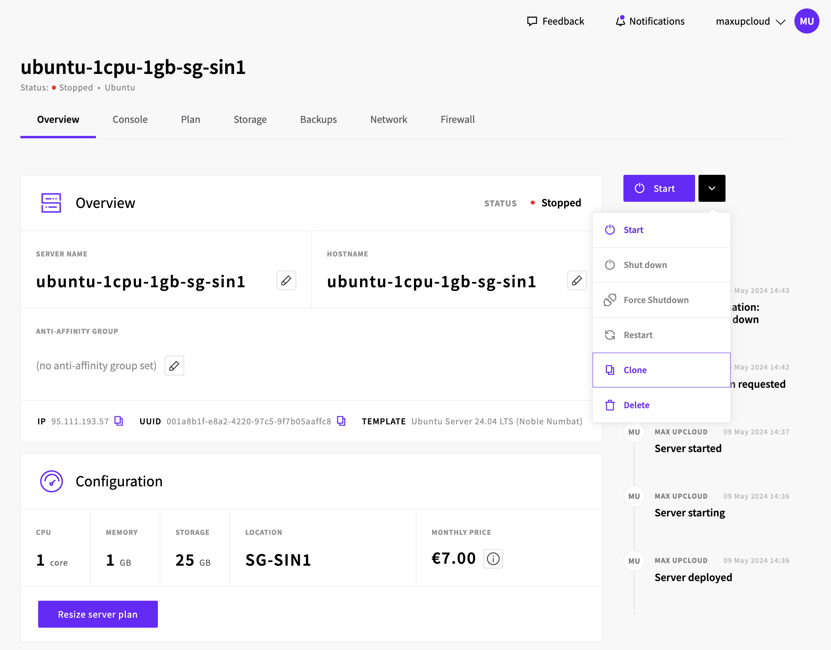Copy the server UUID

click(x=341, y=421)
